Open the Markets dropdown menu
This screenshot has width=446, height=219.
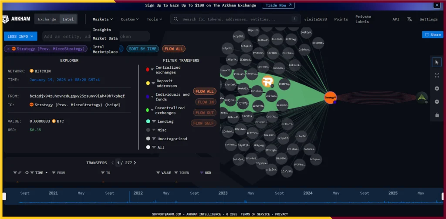[103, 19]
